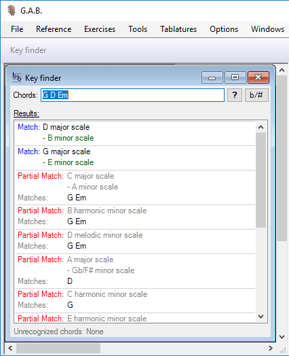Maximize the Key finder child window
289x356 pixels.
click(235, 77)
